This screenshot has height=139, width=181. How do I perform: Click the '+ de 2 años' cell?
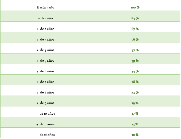(45, 29)
